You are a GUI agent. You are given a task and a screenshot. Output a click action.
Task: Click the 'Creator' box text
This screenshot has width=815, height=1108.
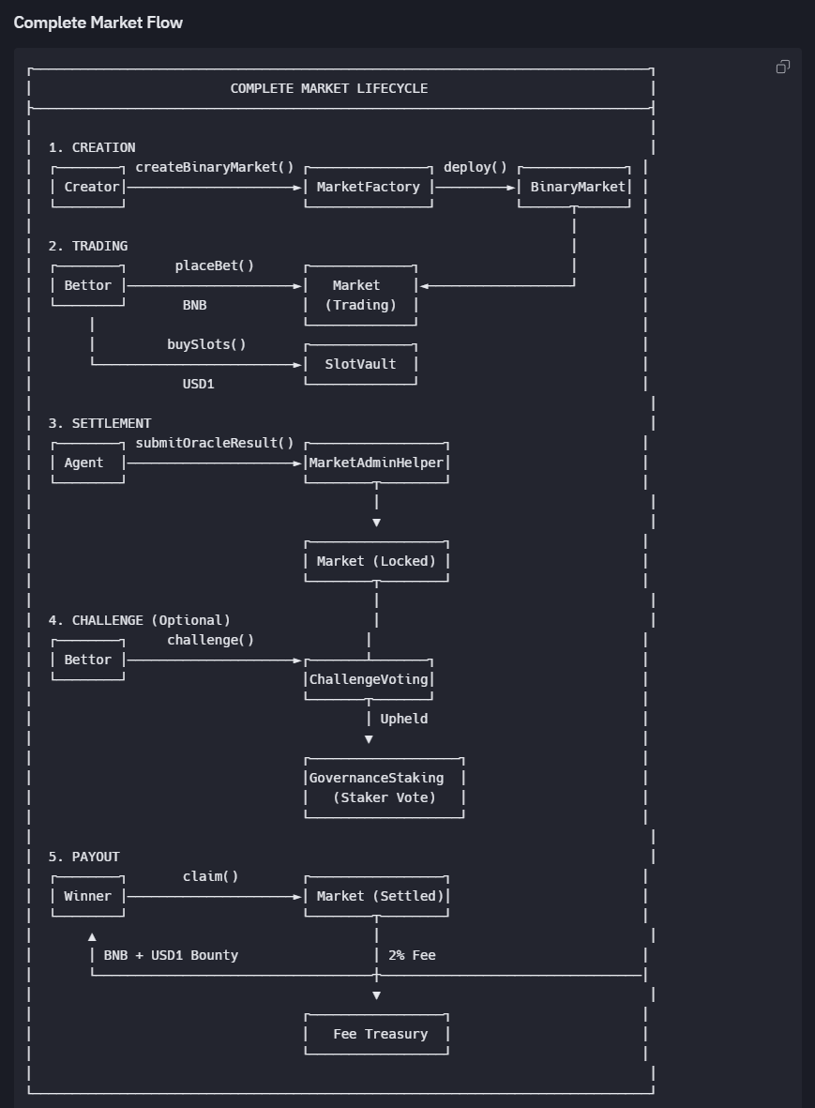pyautogui.click(x=92, y=188)
